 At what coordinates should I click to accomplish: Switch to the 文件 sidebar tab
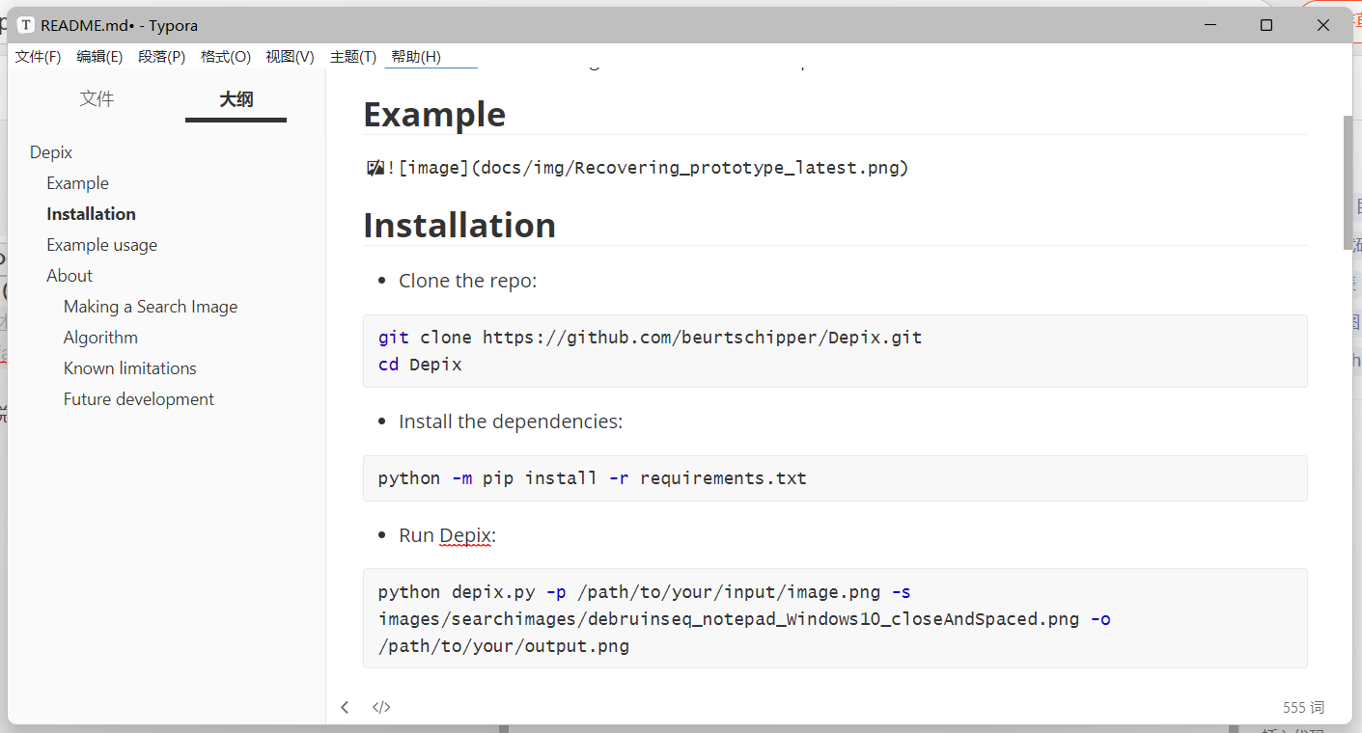pyautogui.click(x=97, y=98)
